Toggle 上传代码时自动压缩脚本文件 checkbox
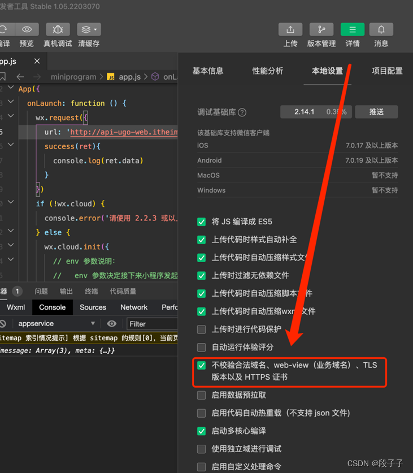The width and height of the screenshot is (413, 473). (x=201, y=293)
